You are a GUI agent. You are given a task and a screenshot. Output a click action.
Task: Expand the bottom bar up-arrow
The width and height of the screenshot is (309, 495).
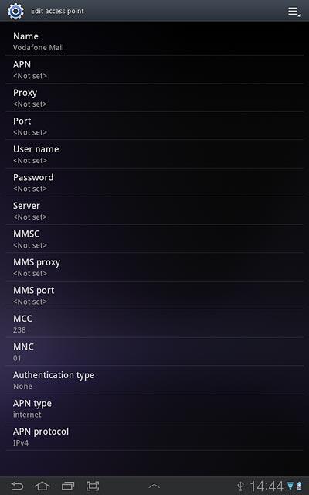point(154,486)
